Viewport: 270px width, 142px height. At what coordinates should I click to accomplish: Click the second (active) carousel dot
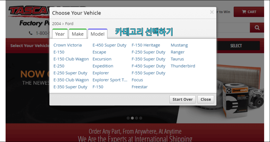point(132,118)
